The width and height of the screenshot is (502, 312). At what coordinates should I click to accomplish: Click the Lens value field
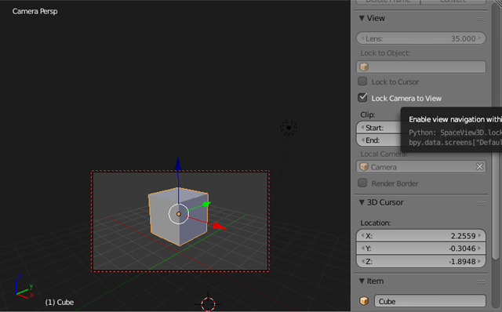(421, 38)
